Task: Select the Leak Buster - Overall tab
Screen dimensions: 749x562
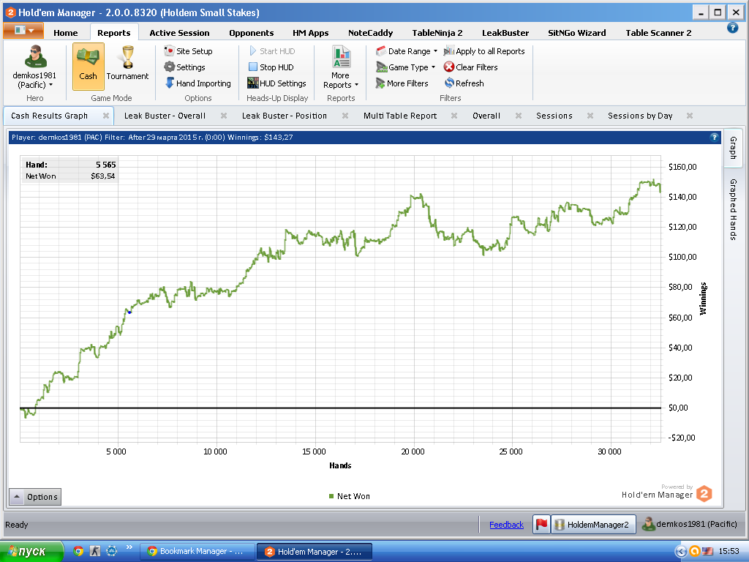Action: [165, 116]
